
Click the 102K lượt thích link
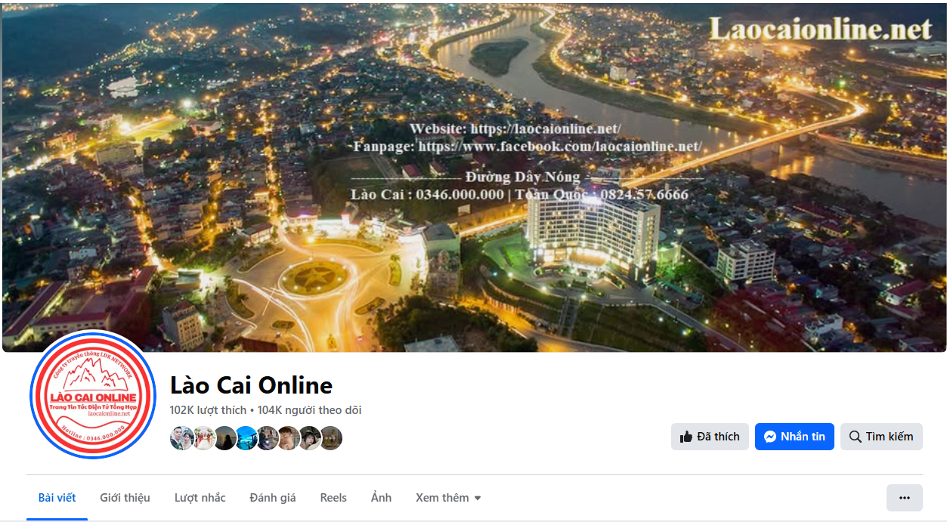[209, 410]
